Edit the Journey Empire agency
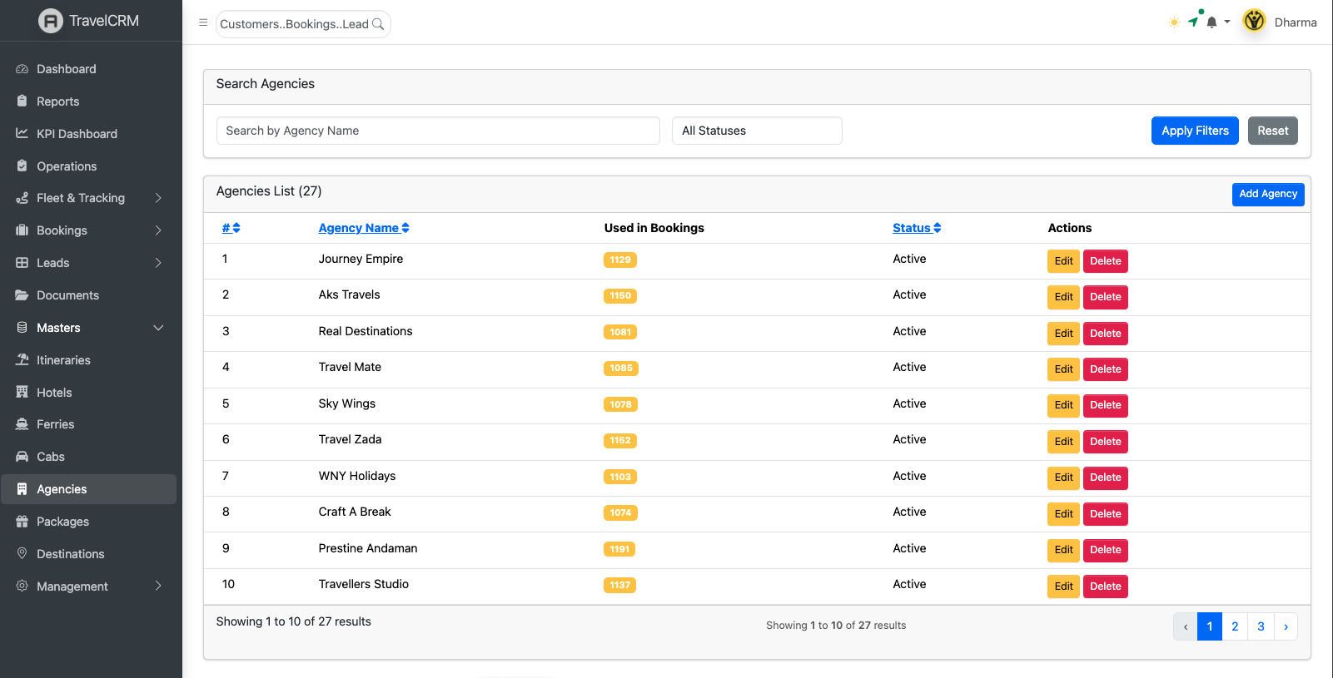 pyautogui.click(x=1063, y=261)
